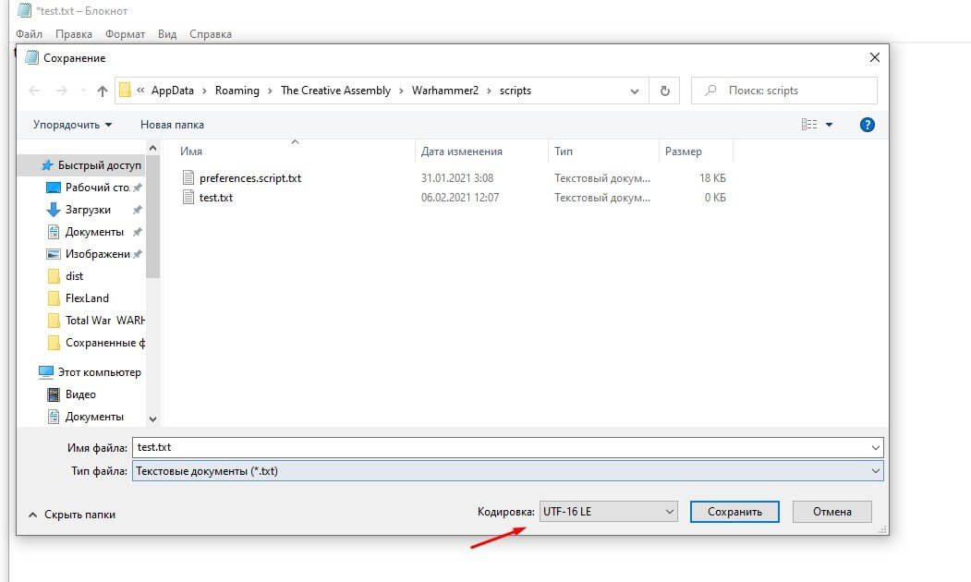
Task: Click the Refresh folder icon
Action: tap(664, 91)
